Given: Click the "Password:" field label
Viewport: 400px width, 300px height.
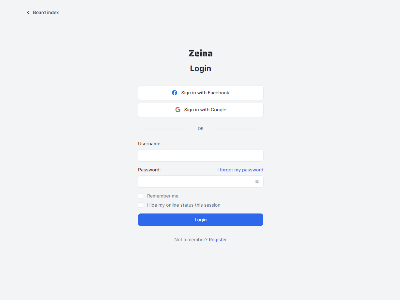Looking at the screenshot, I should 149,170.
